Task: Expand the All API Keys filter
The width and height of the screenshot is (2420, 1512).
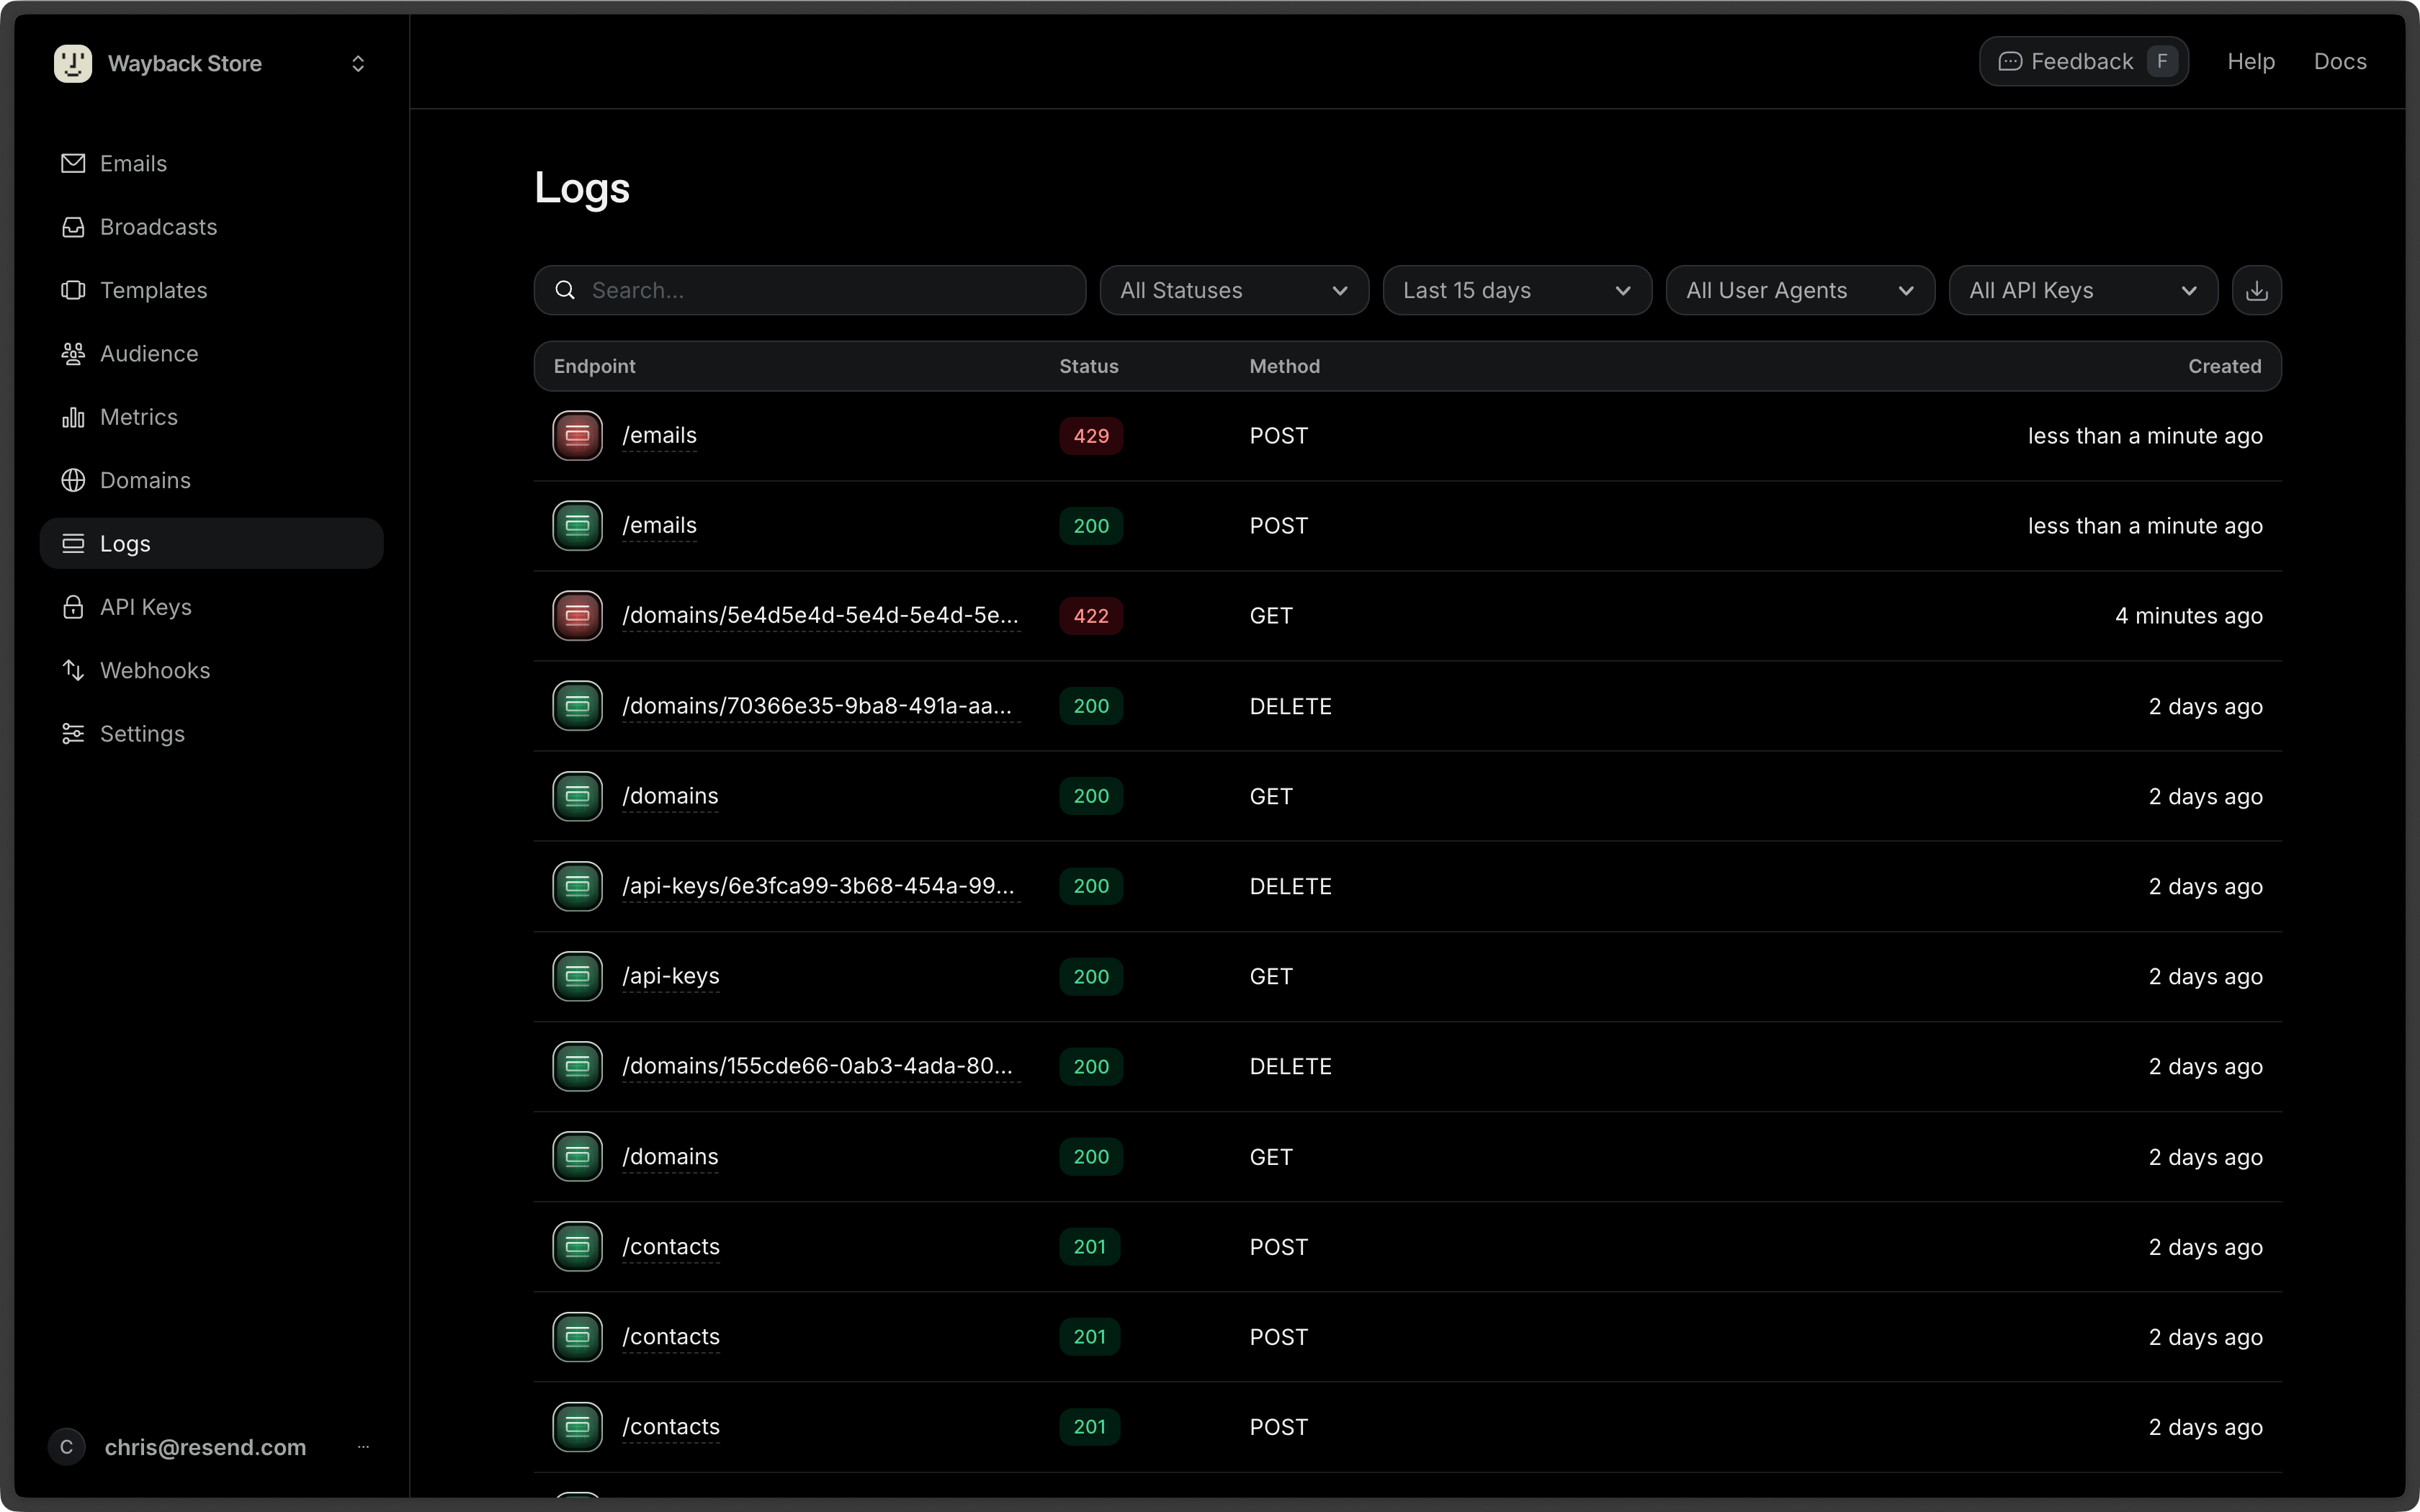Action: [x=2082, y=290]
